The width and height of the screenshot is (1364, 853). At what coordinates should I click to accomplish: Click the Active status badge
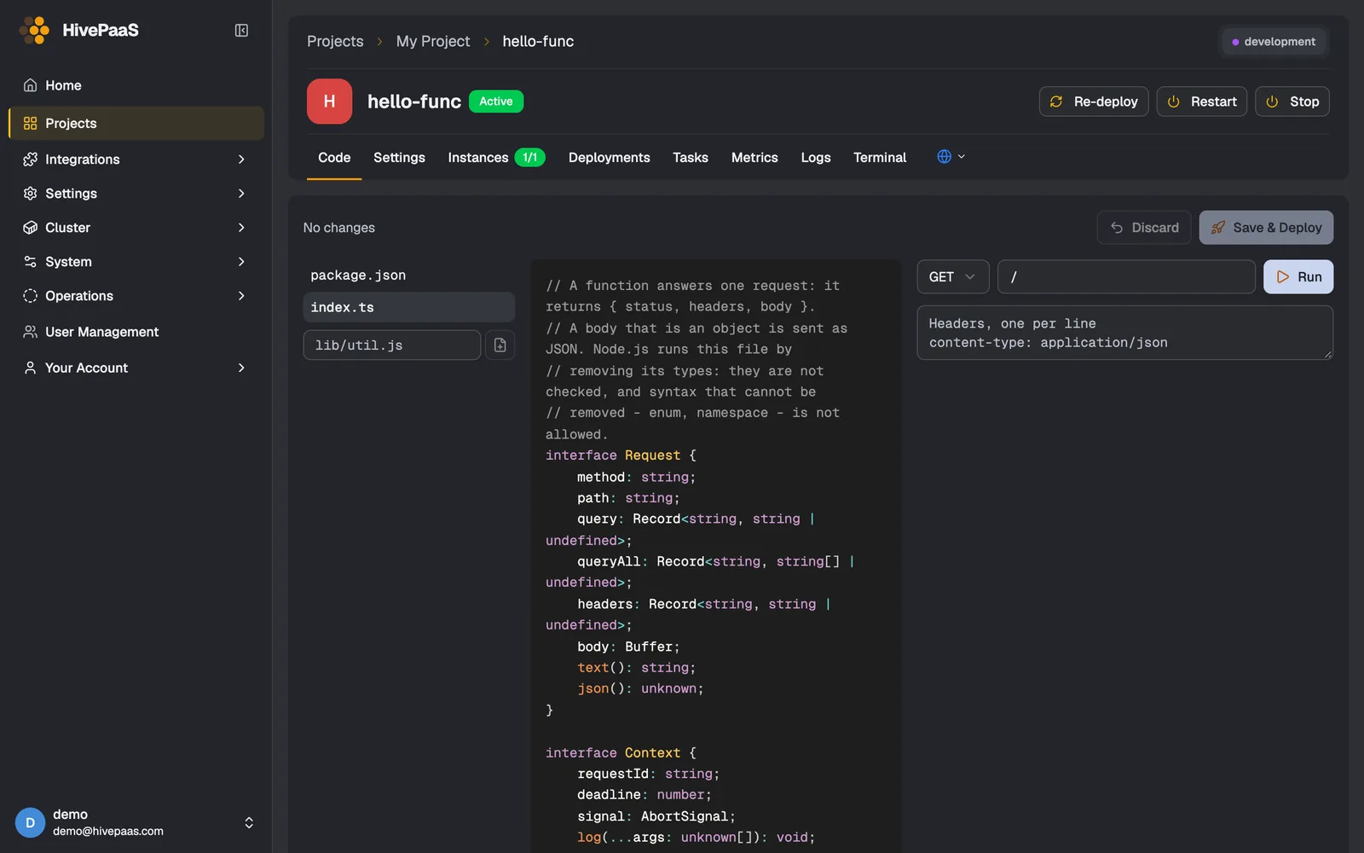496,102
